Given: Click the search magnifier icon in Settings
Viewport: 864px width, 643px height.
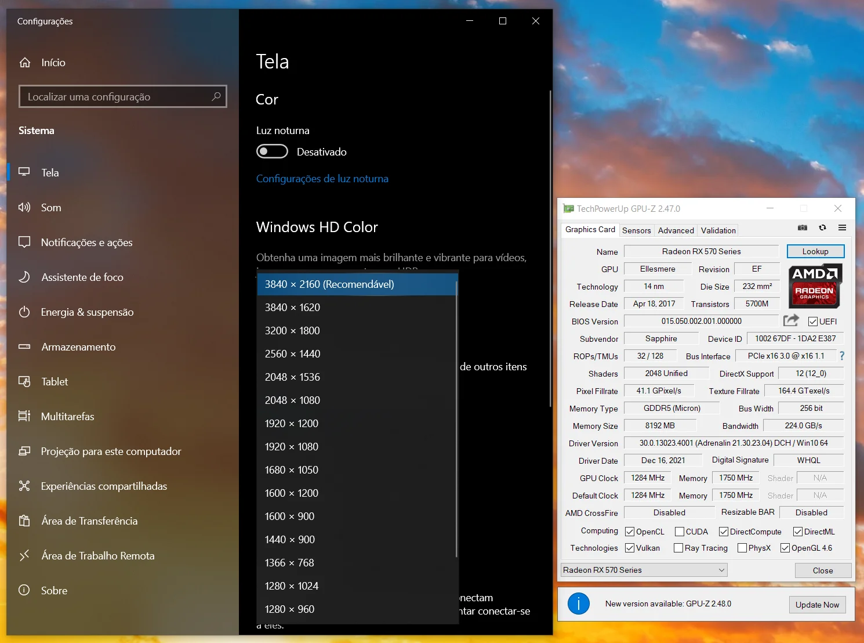Looking at the screenshot, I should click(x=216, y=96).
